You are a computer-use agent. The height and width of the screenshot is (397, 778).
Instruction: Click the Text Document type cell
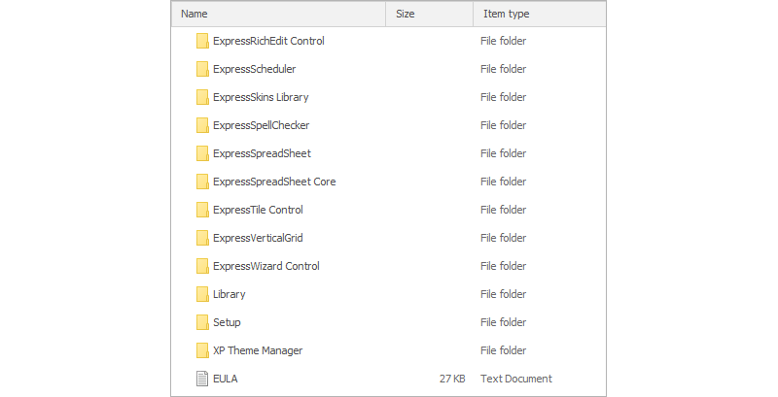515,379
